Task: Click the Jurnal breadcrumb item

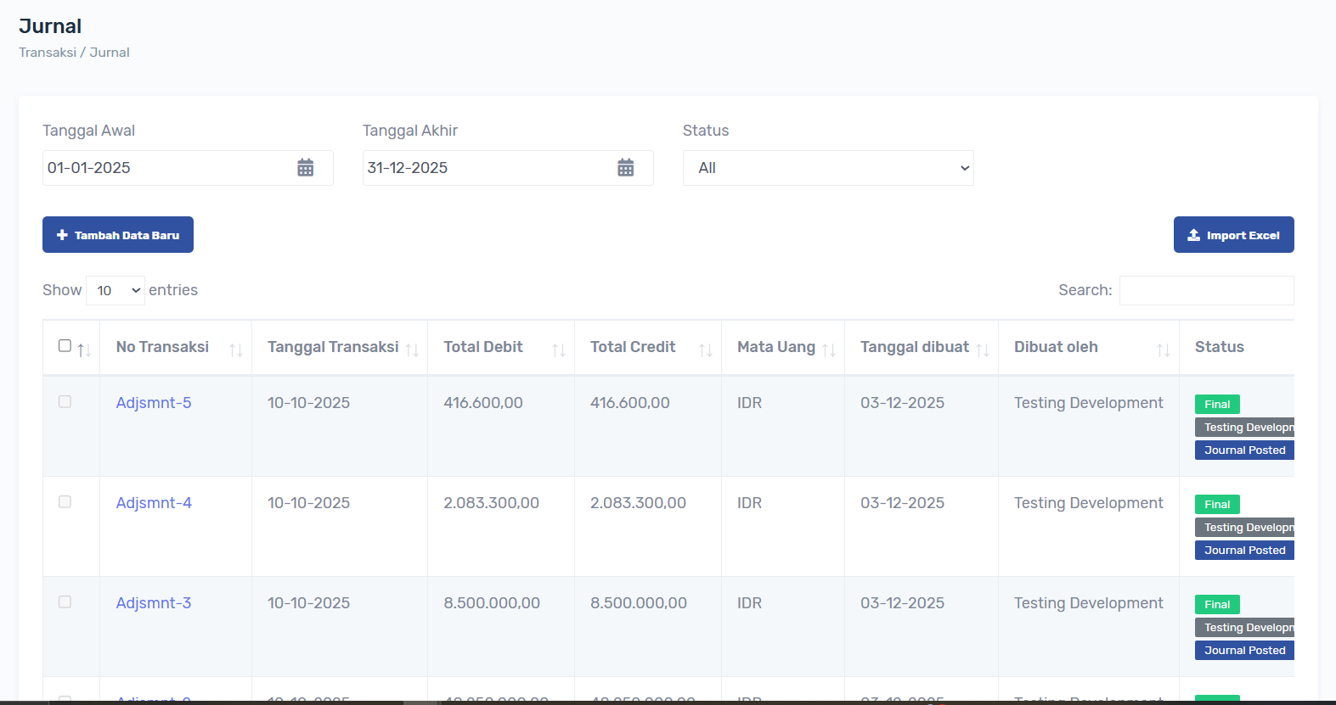Action: tap(110, 53)
